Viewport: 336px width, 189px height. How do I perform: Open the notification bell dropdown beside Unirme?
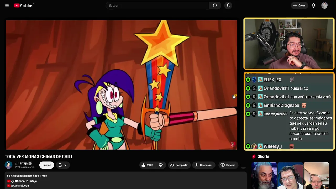(x=63, y=165)
